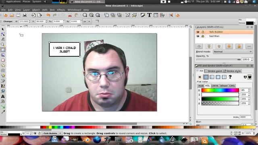Select the Spiral tool
This screenshot has width=258, height=145.
(3, 70)
